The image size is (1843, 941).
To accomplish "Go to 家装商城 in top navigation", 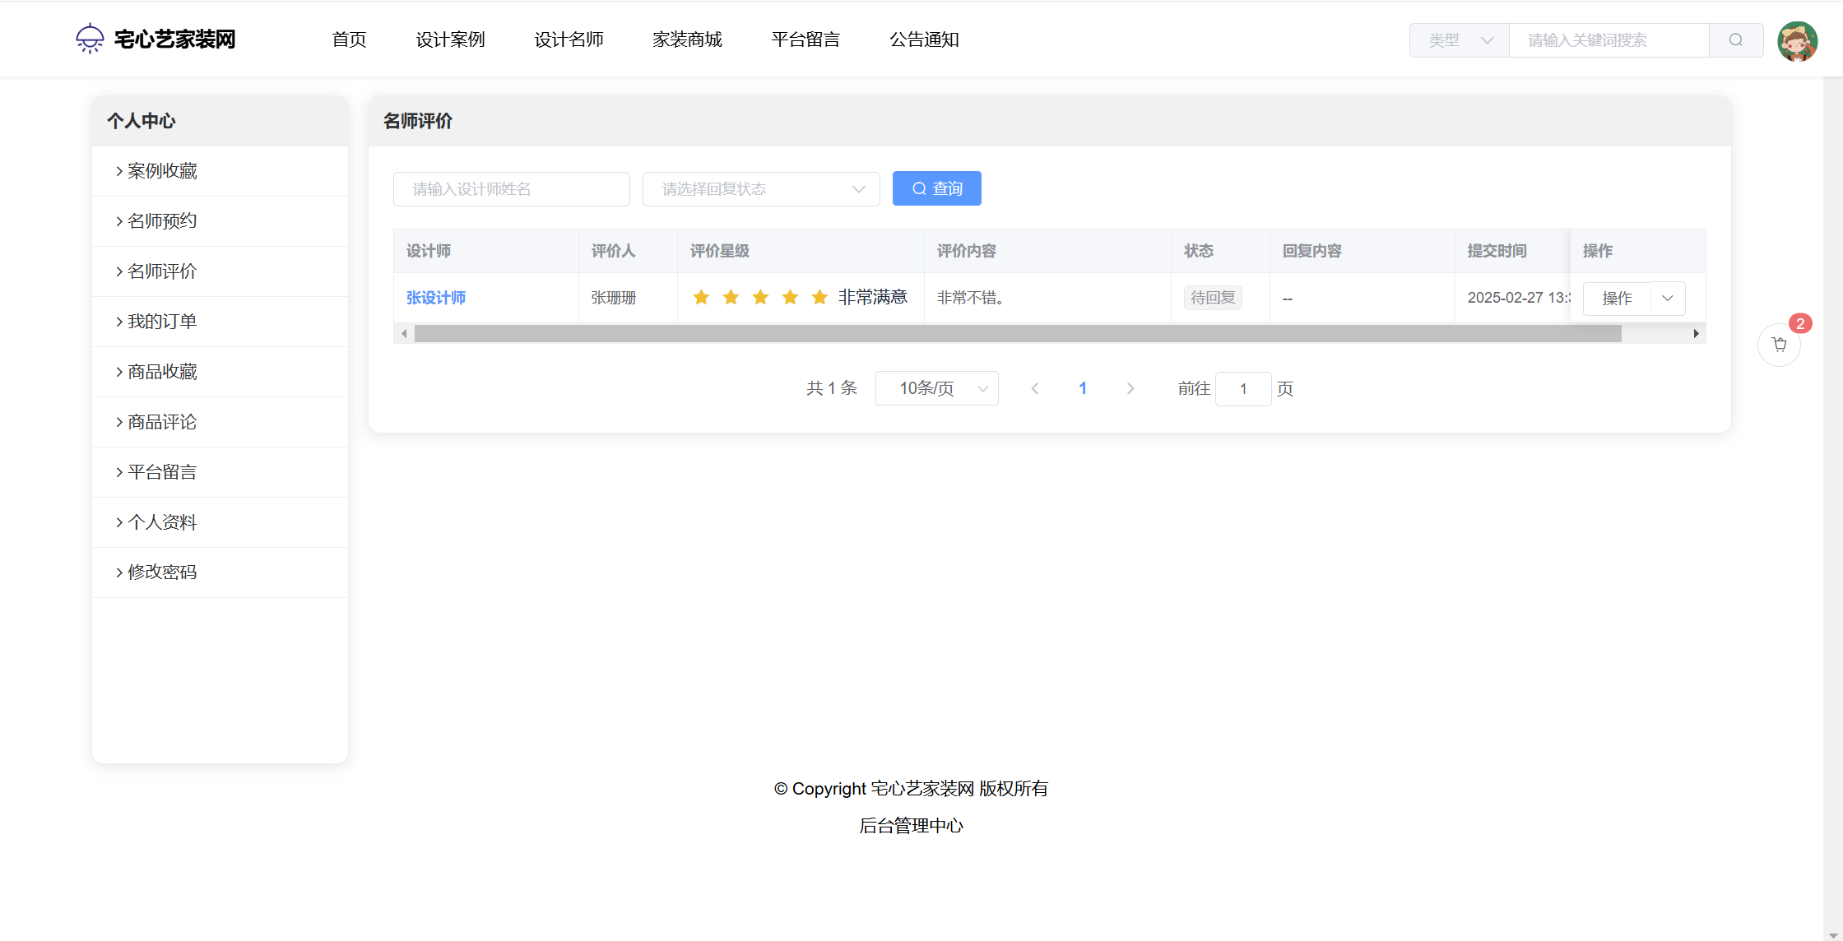I will click(687, 39).
